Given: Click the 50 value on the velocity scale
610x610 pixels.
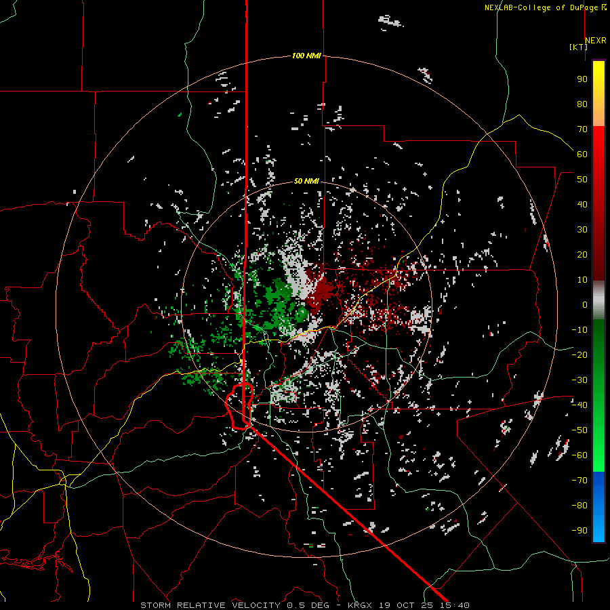Looking at the screenshot, I should (582, 180).
